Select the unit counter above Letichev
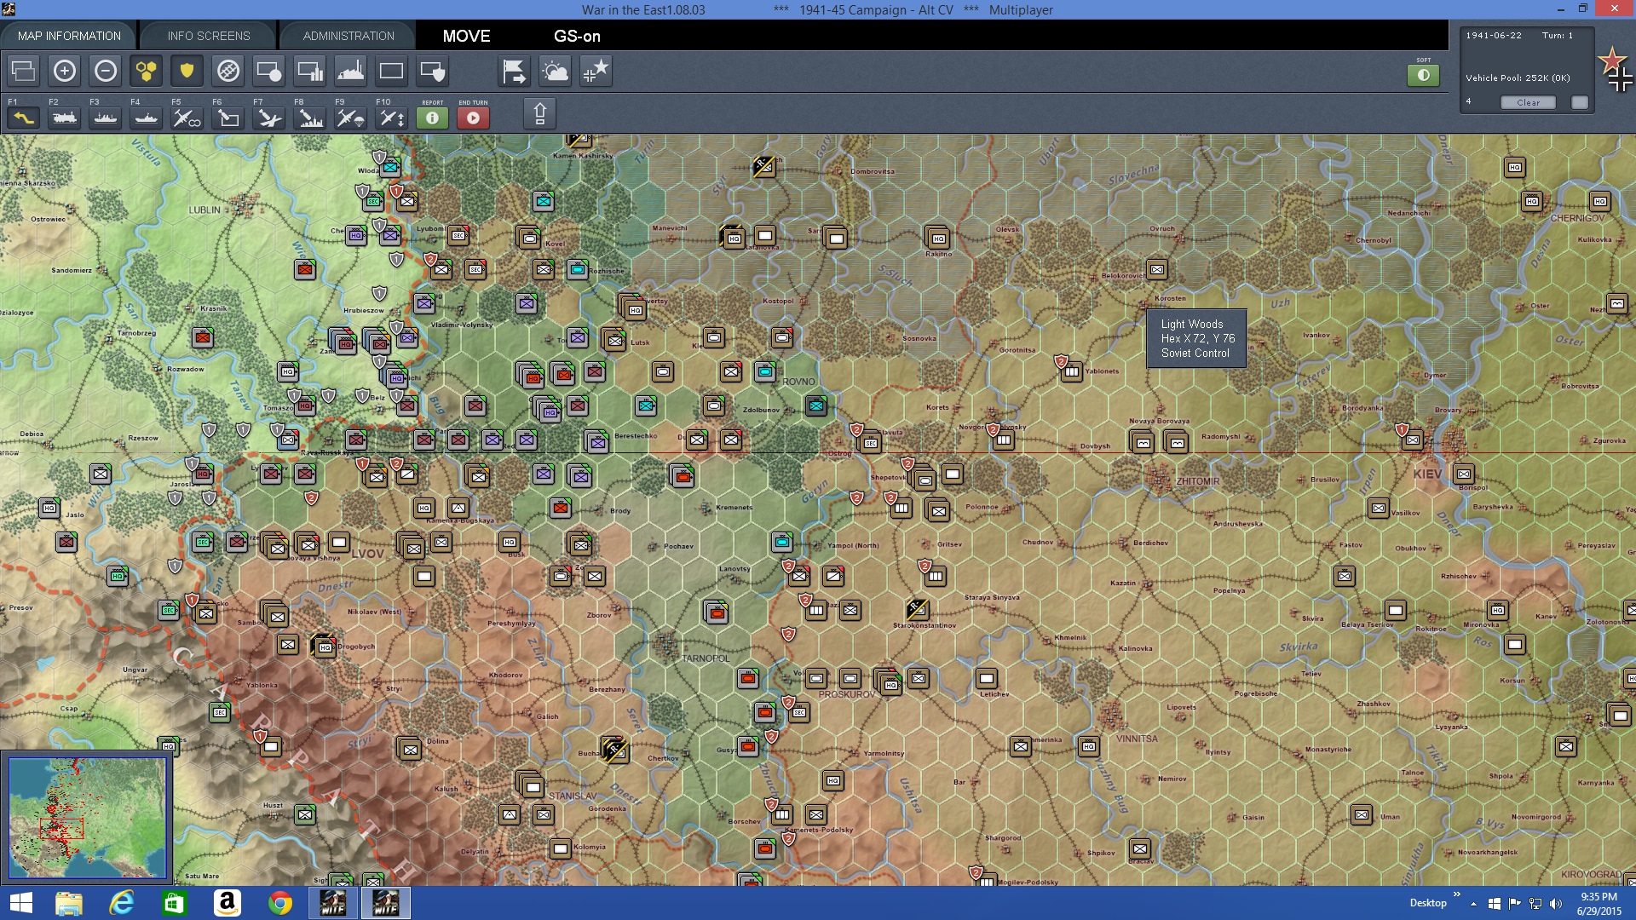The width and height of the screenshot is (1636, 920). (x=987, y=678)
